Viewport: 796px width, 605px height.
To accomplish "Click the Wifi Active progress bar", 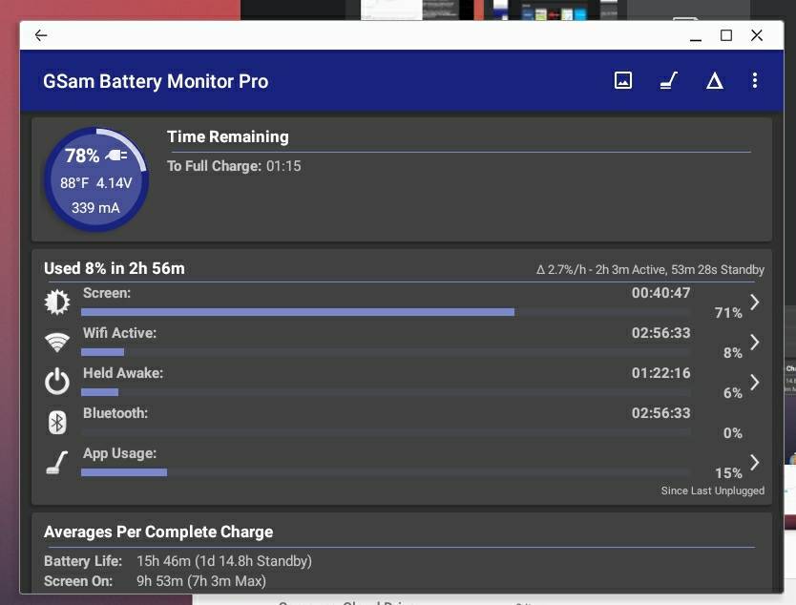I will point(386,352).
